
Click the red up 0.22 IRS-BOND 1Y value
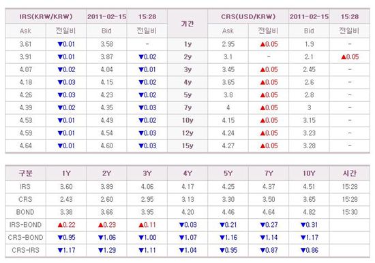[66, 225]
